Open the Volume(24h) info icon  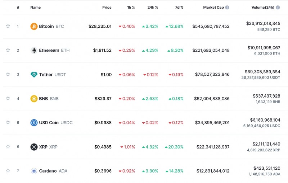coord(278,7)
